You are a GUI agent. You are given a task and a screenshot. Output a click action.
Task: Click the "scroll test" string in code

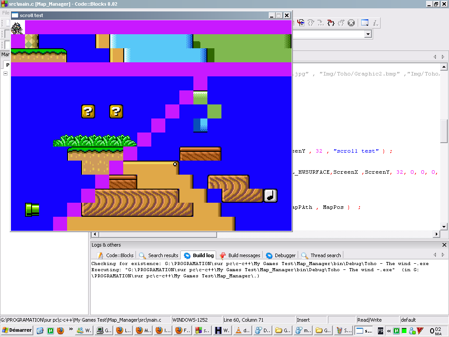[x=356, y=151]
